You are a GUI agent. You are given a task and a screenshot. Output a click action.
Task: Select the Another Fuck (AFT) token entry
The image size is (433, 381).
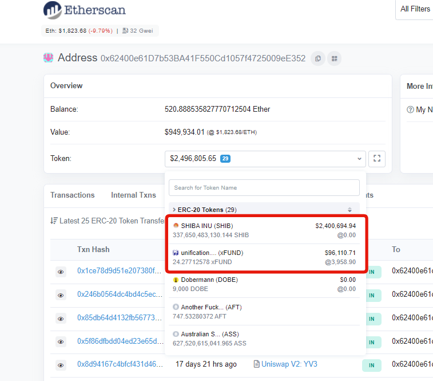point(264,312)
